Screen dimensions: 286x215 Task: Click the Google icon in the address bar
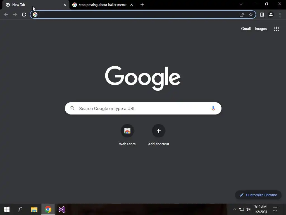(x=35, y=15)
